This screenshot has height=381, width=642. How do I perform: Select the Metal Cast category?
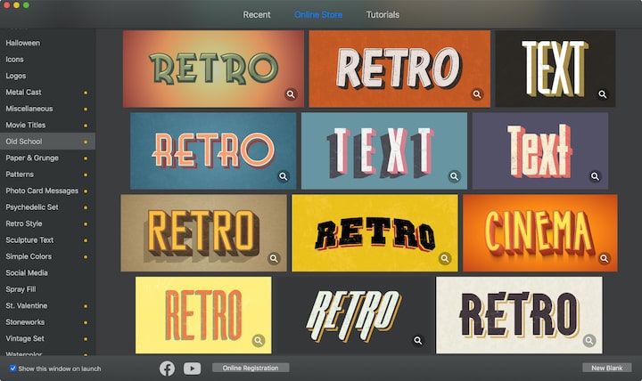click(x=47, y=93)
